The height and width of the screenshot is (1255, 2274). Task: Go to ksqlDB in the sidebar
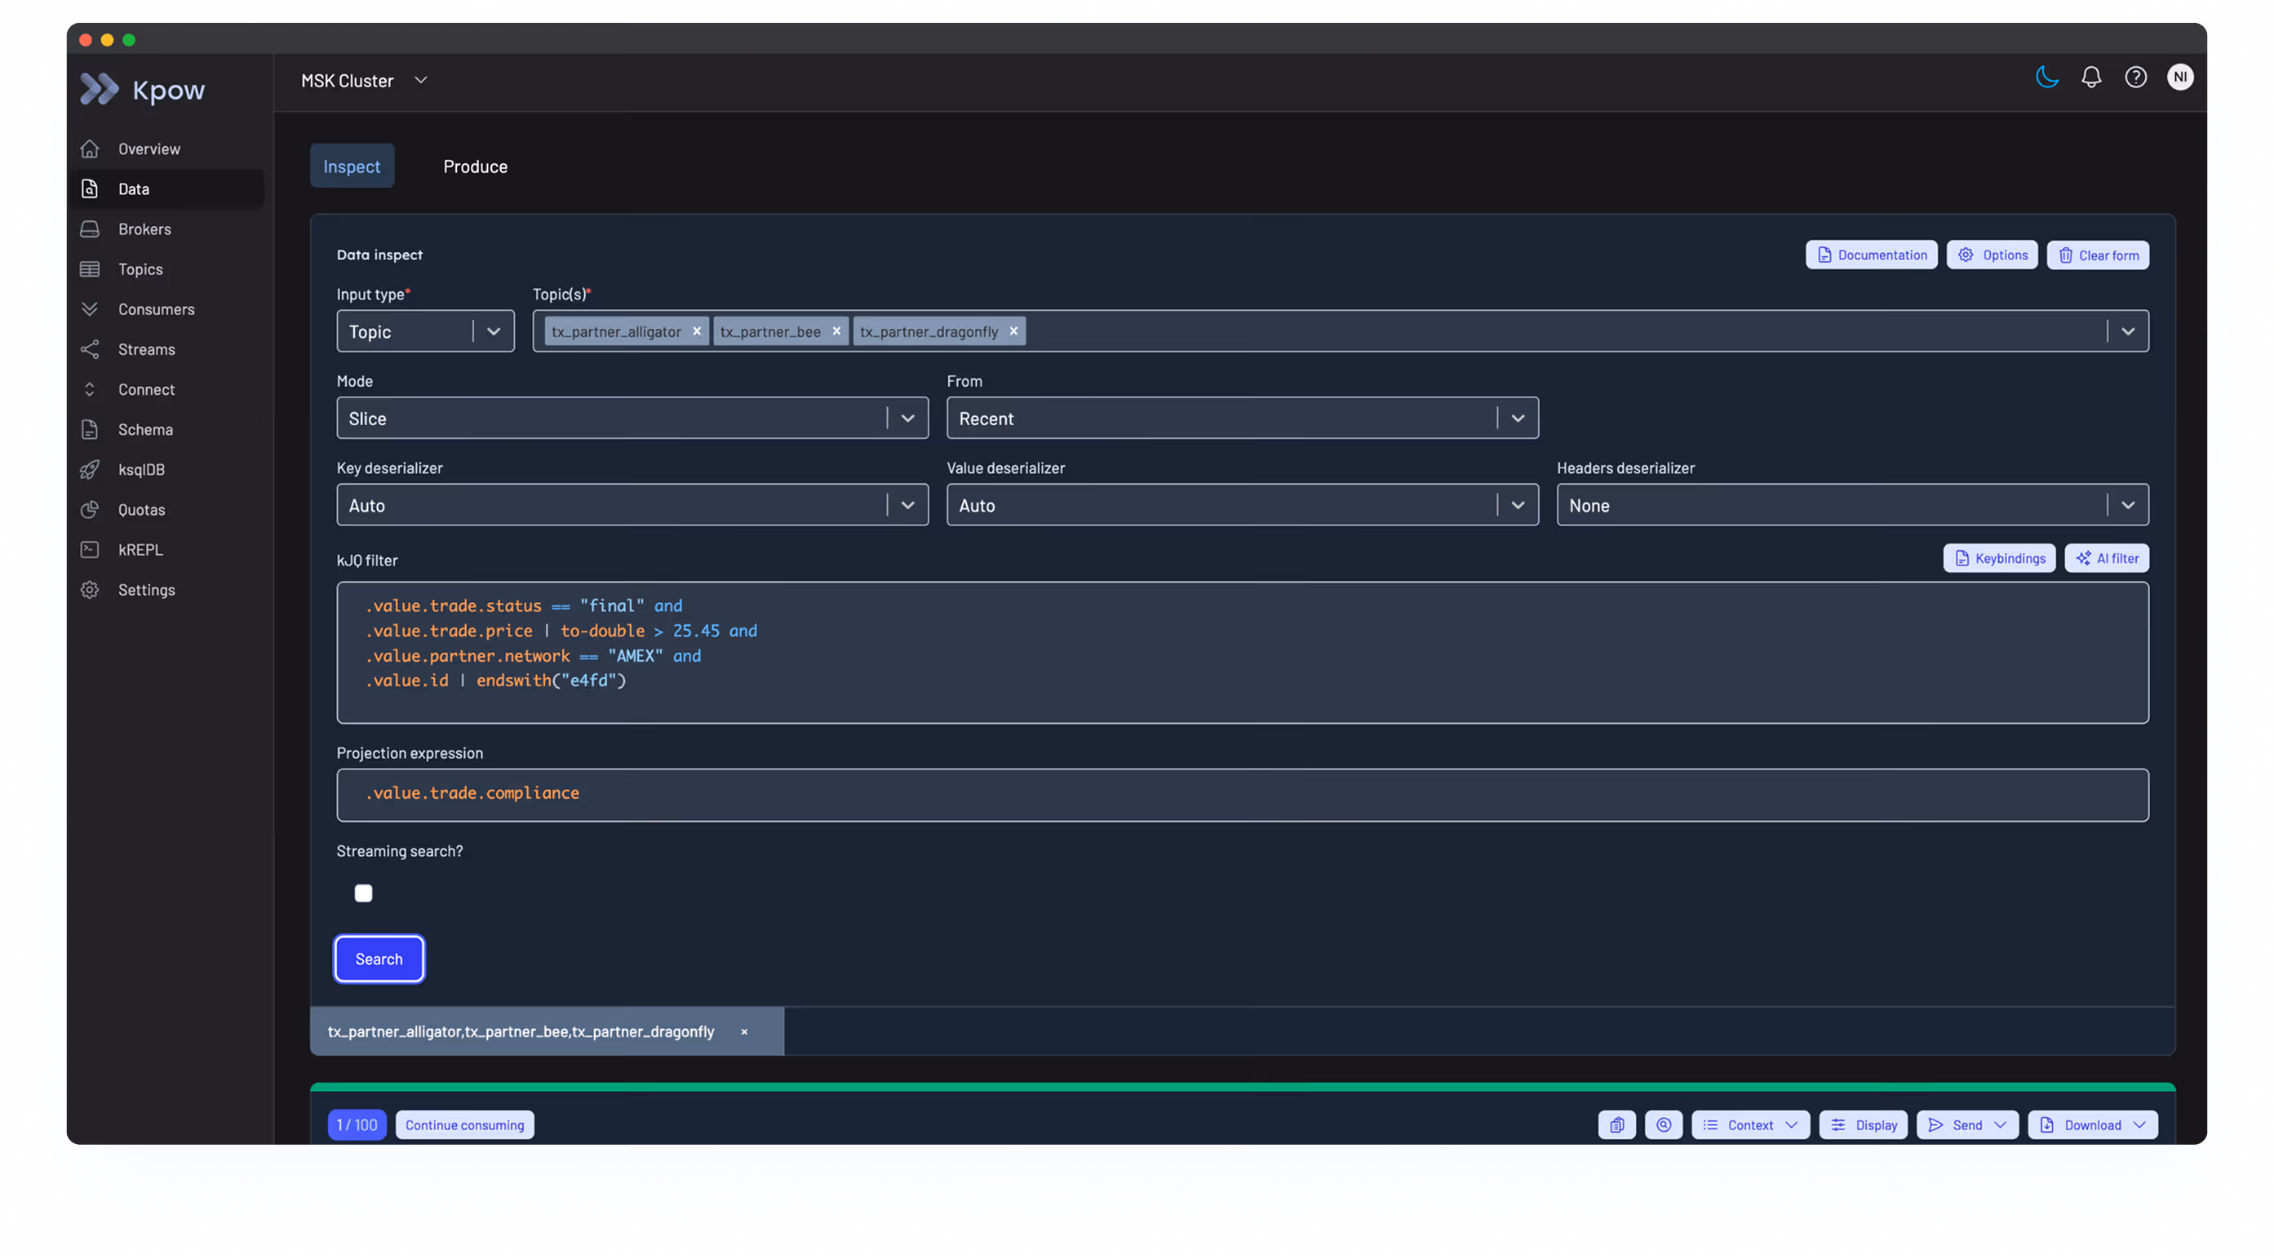click(141, 469)
